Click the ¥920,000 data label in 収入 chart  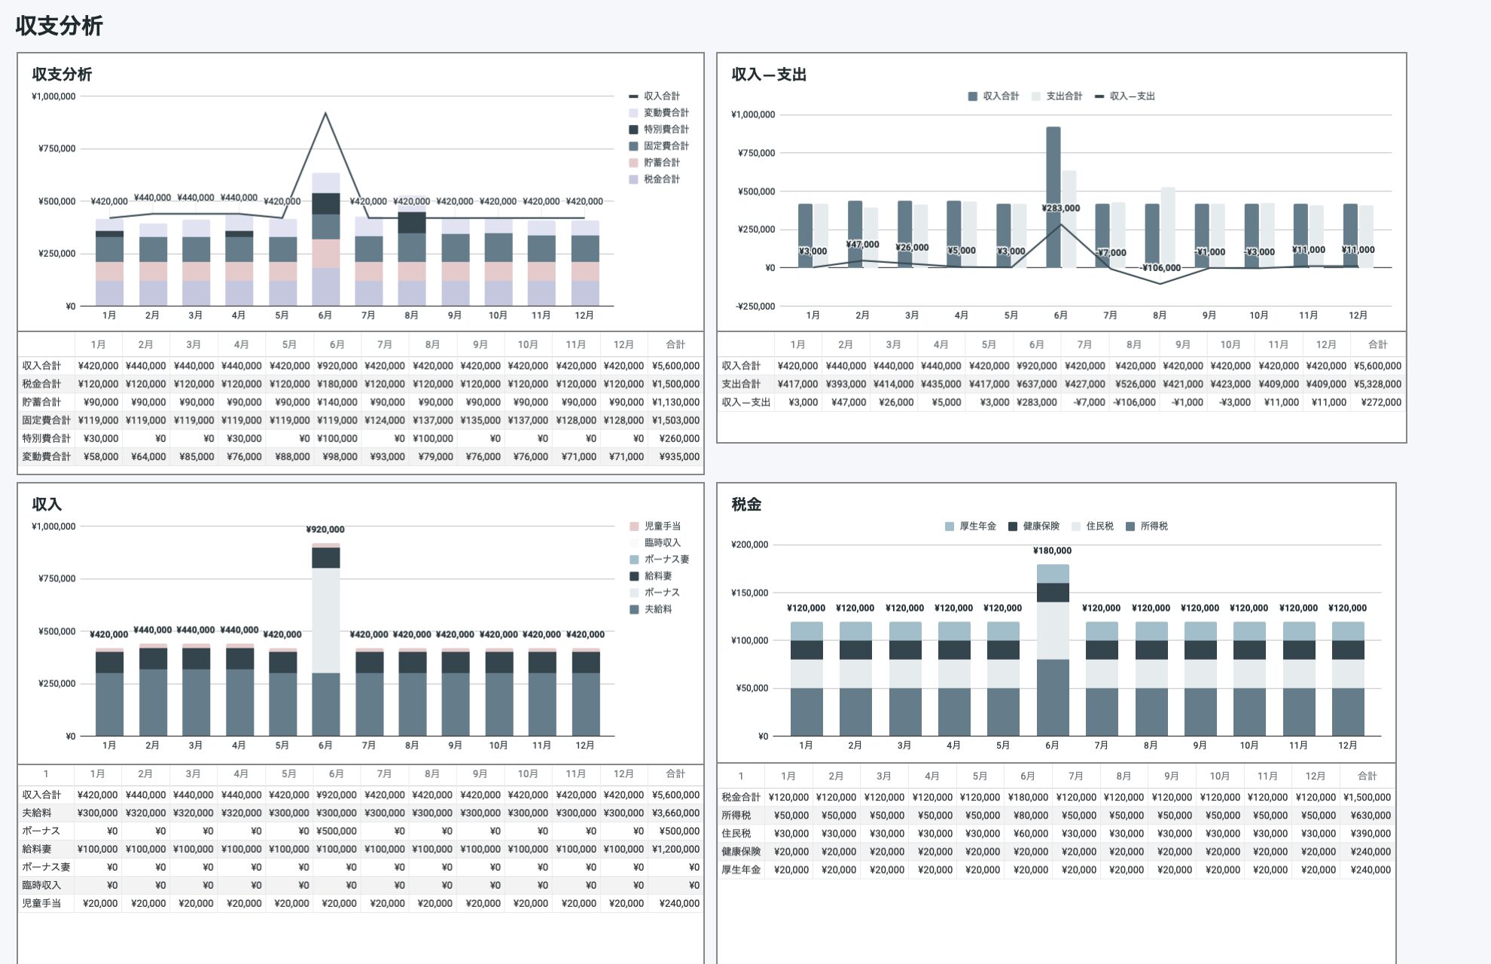[x=325, y=529]
